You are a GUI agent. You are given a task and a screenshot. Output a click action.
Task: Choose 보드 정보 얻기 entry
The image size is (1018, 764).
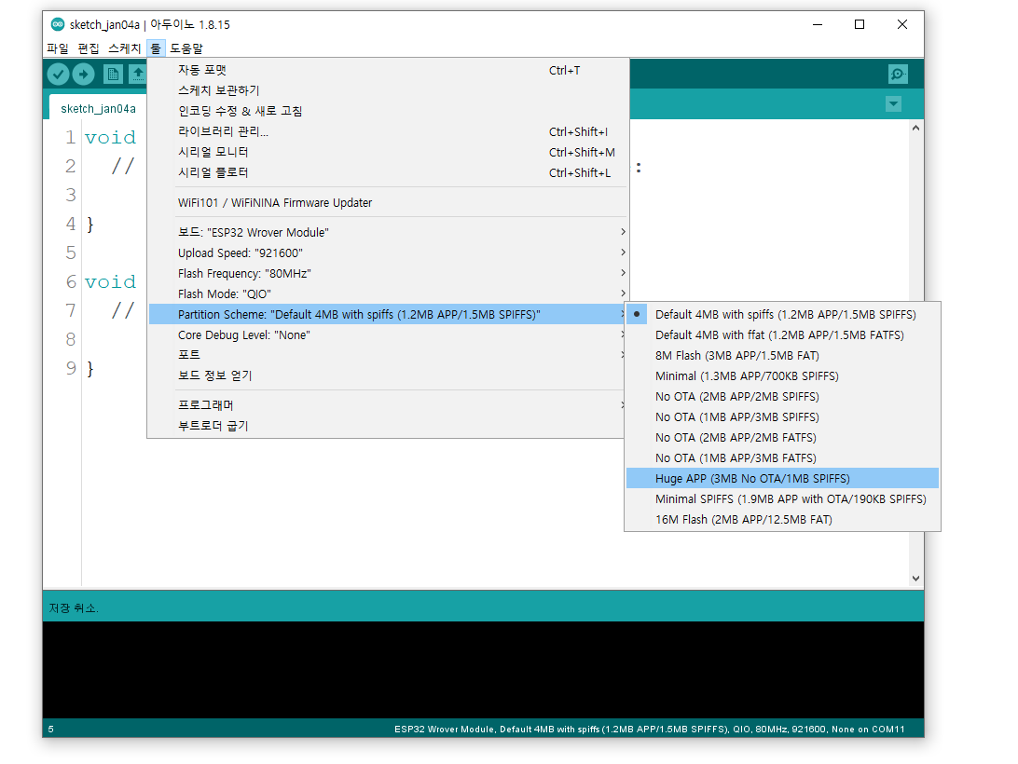click(388, 375)
